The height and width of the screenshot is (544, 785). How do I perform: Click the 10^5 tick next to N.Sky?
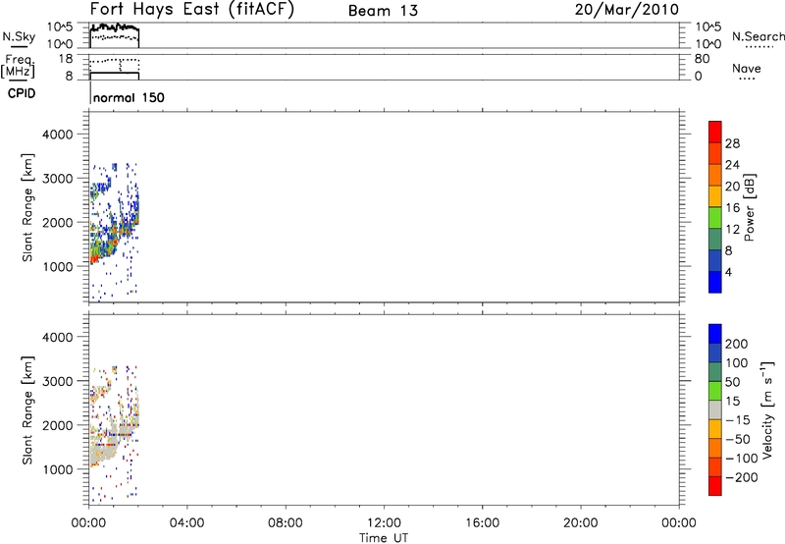(60, 27)
